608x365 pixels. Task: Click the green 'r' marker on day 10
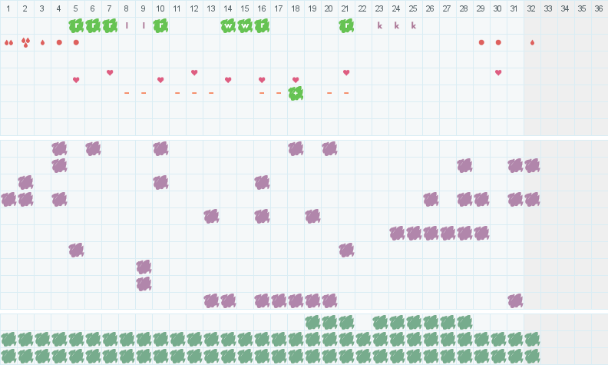pos(160,25)
